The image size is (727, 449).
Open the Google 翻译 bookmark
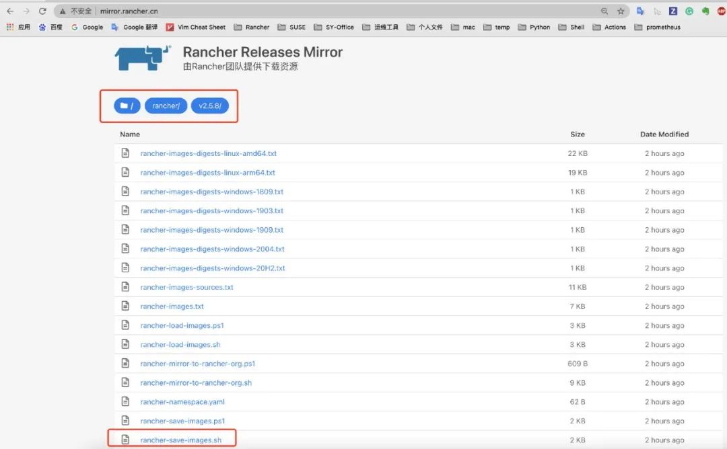click(x=135, y=28)
